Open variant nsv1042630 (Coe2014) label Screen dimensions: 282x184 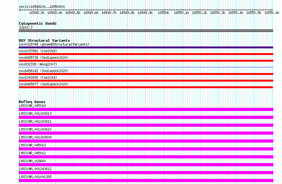[x=38, y=77]
